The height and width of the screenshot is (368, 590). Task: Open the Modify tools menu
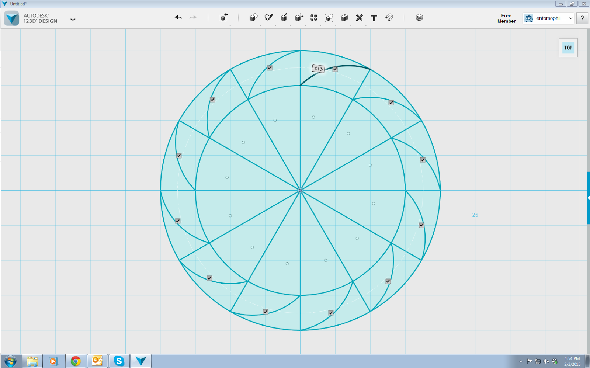299,18
